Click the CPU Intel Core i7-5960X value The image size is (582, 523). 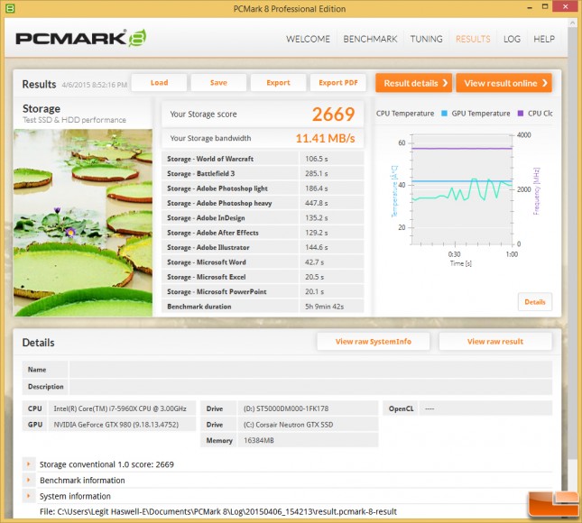pos(122,408)
